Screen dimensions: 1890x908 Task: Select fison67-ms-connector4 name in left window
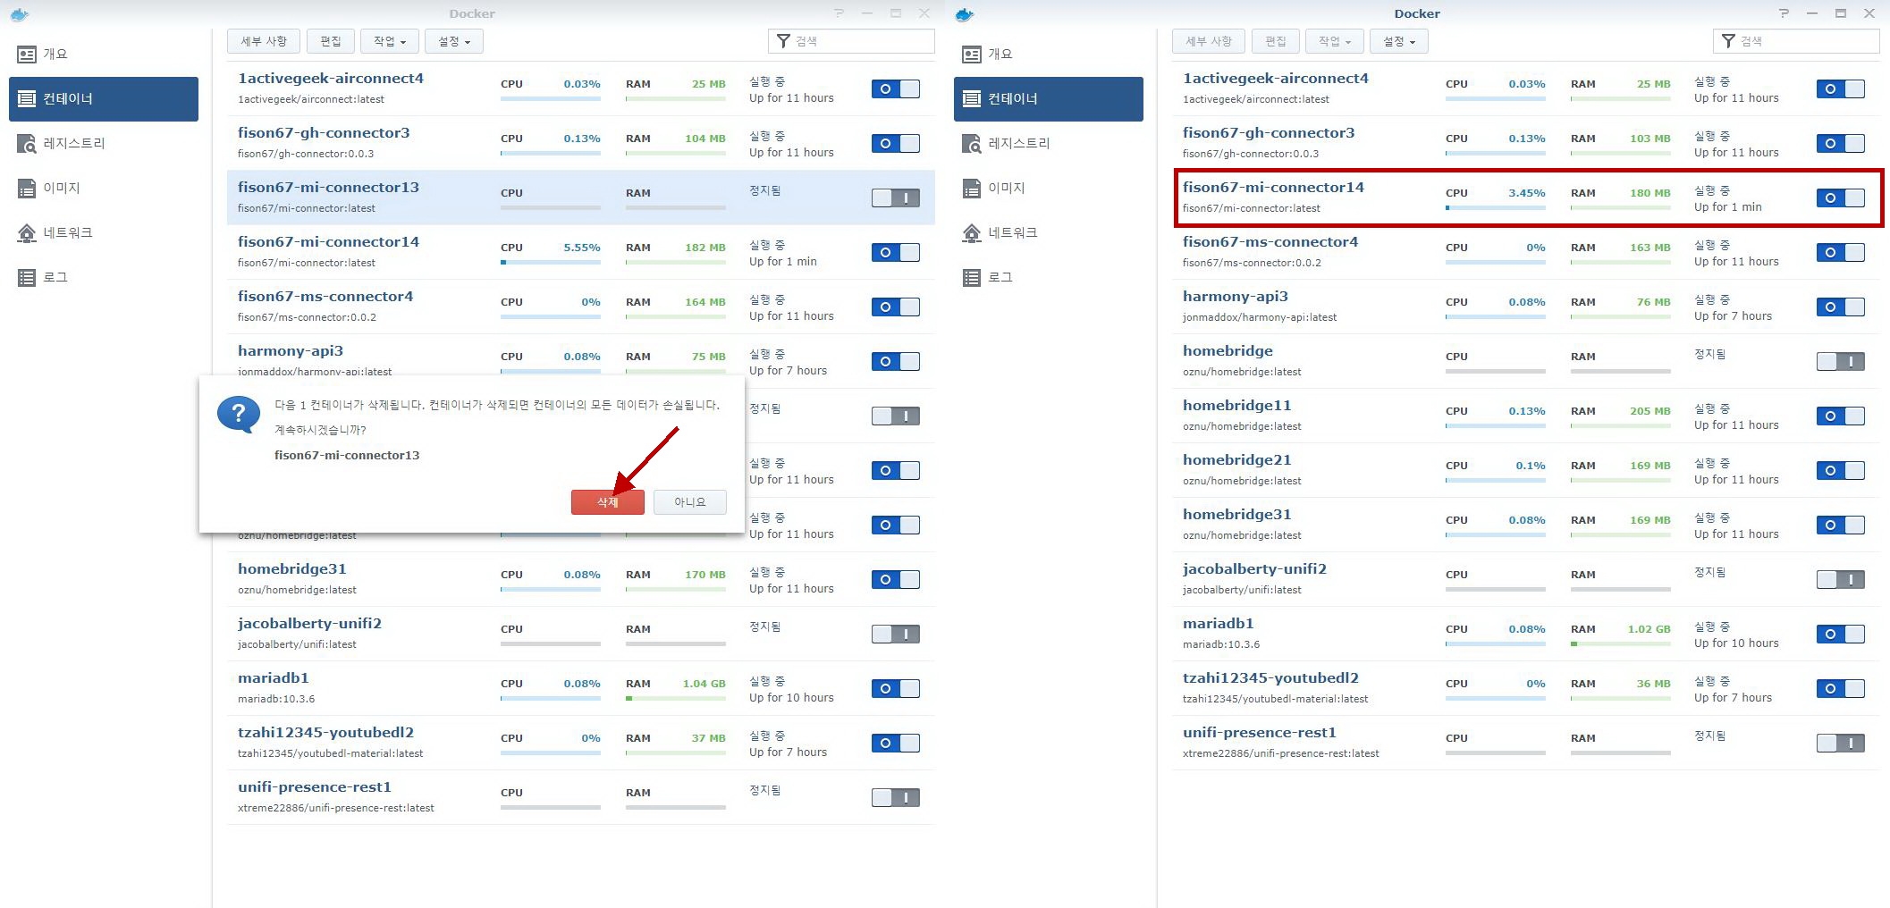point(325,297)
